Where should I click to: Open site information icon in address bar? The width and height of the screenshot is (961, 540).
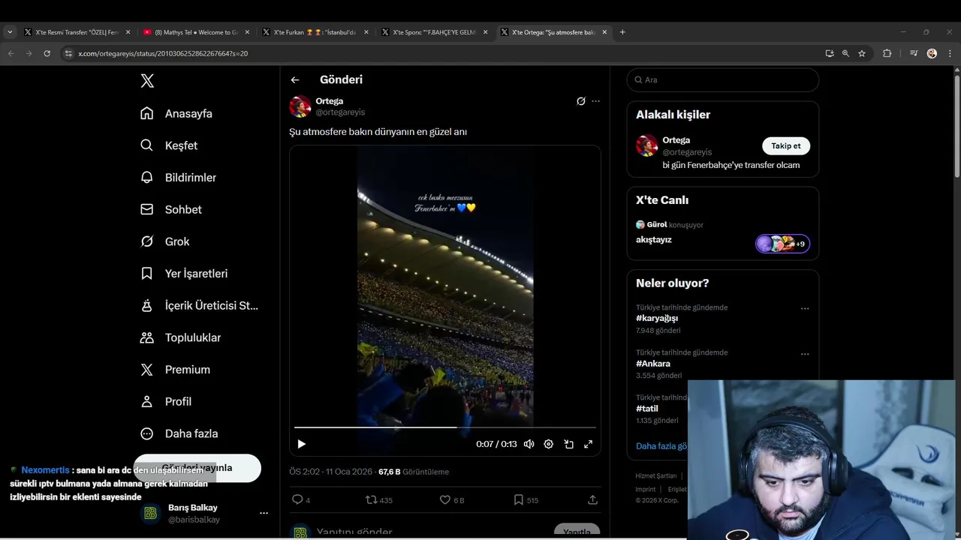[x=68, y=53]
